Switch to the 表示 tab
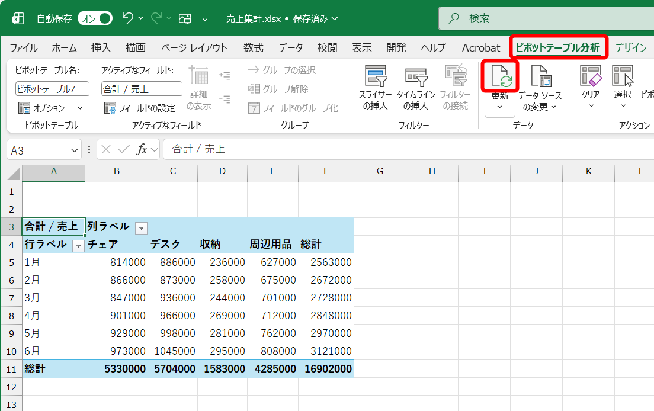654x411 pixels. click(x=361, y=48)
